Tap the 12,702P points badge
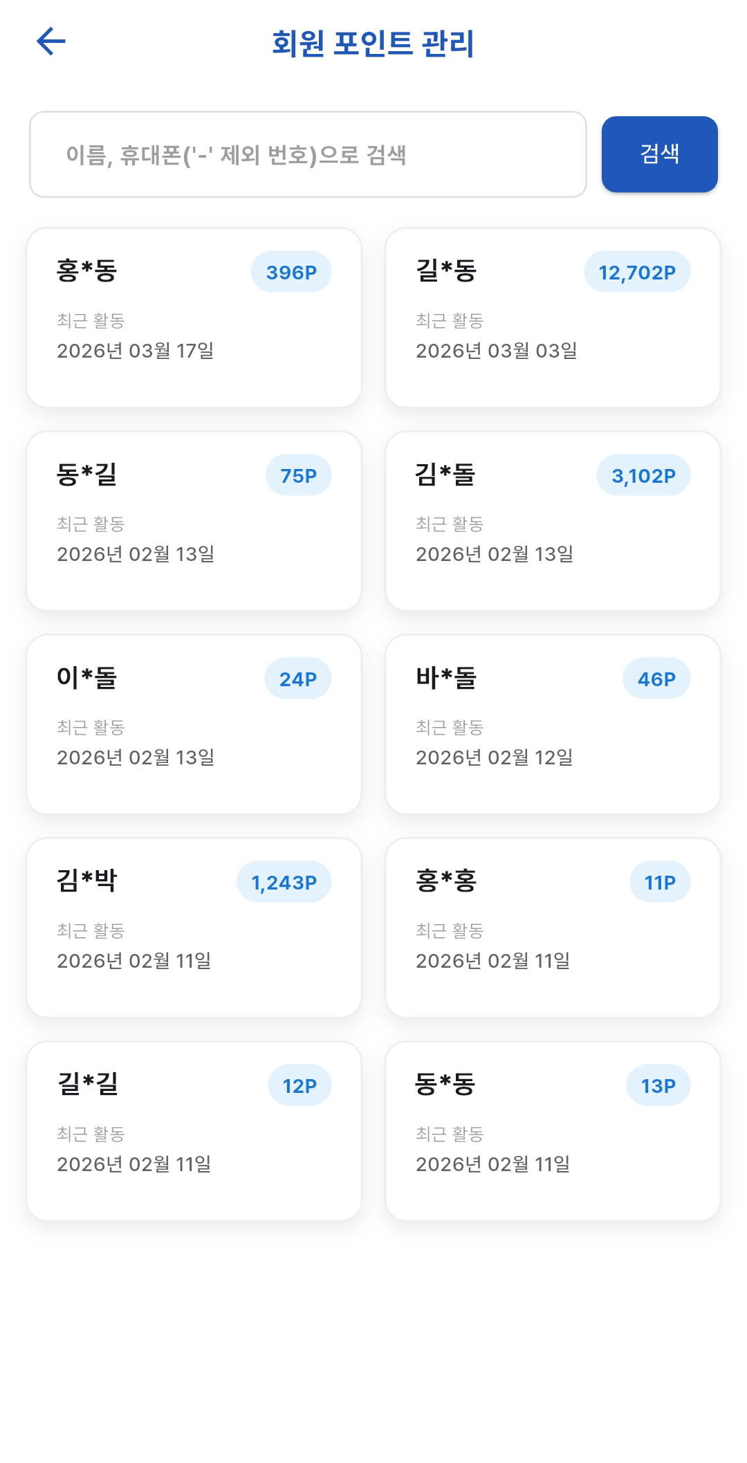 point(637,272)
